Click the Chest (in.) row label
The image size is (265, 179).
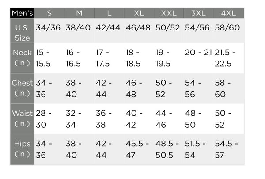[x=22, y=88]
